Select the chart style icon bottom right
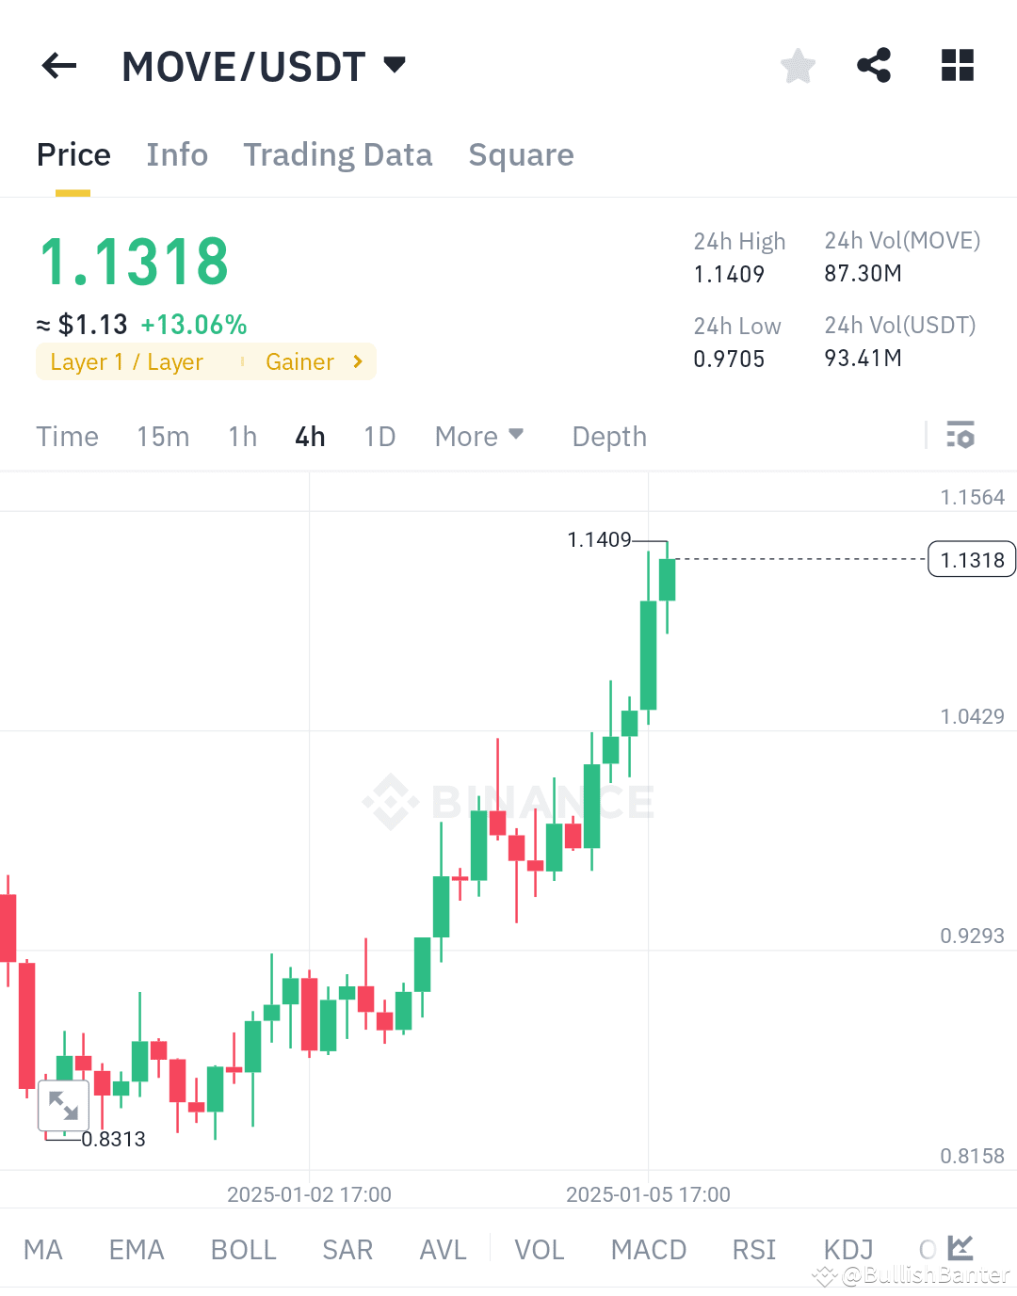The height and width of the screenshot is (1296, 1017). click(961, 1247)
